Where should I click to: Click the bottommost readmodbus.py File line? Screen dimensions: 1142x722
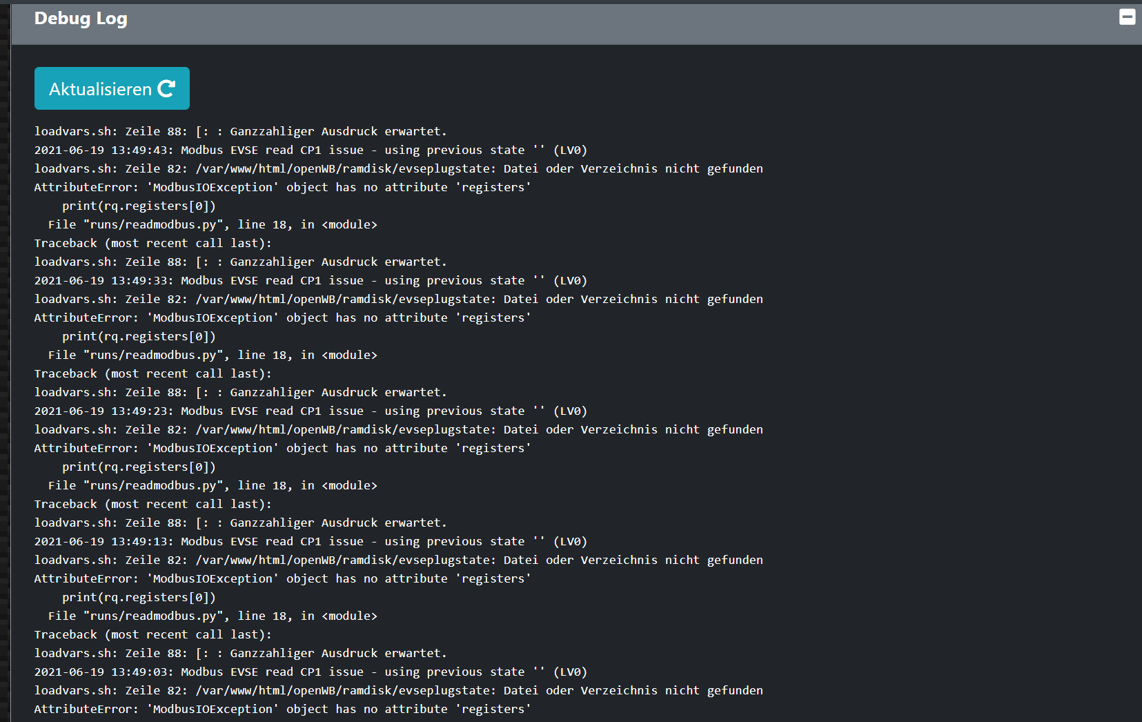[x=213, y=616]
